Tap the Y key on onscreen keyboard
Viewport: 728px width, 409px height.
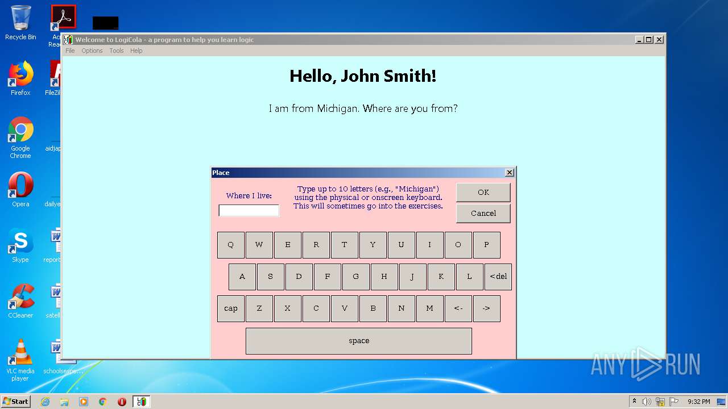[373, 245]
